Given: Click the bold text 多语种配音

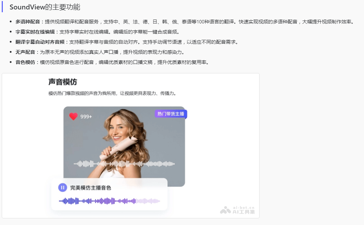Looking at the screenshot, I should (x=28, y=22).
